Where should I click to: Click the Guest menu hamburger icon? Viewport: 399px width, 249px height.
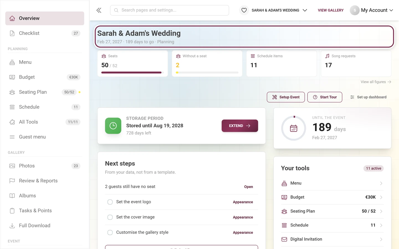[12, 137]
